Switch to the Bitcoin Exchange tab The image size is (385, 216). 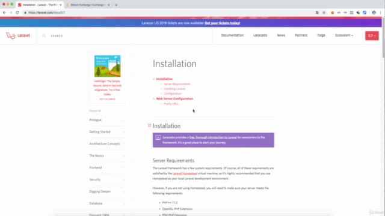[x=88, y=5]
